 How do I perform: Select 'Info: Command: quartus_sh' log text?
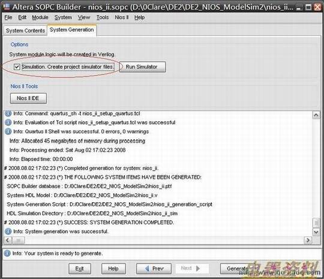(x=76, y=113)
